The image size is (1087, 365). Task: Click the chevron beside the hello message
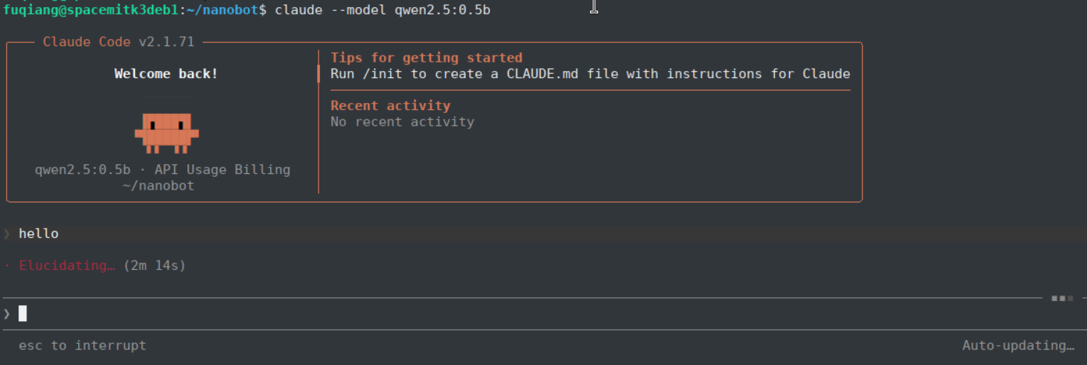pyautogui.click(x=6, y=234)
